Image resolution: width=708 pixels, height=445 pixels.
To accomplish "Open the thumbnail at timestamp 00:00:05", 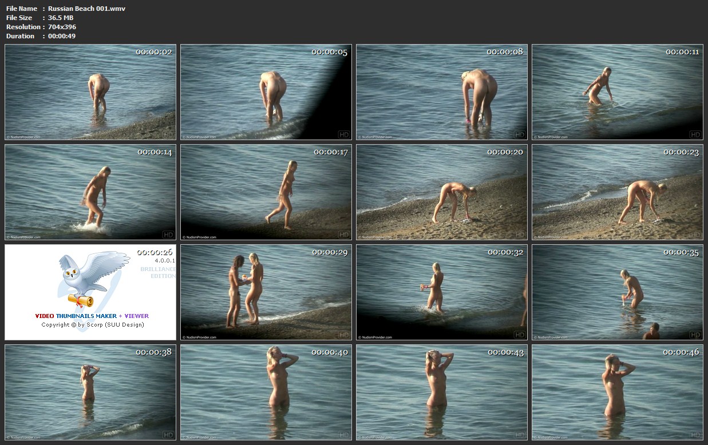I will click(x=266, y=92).
